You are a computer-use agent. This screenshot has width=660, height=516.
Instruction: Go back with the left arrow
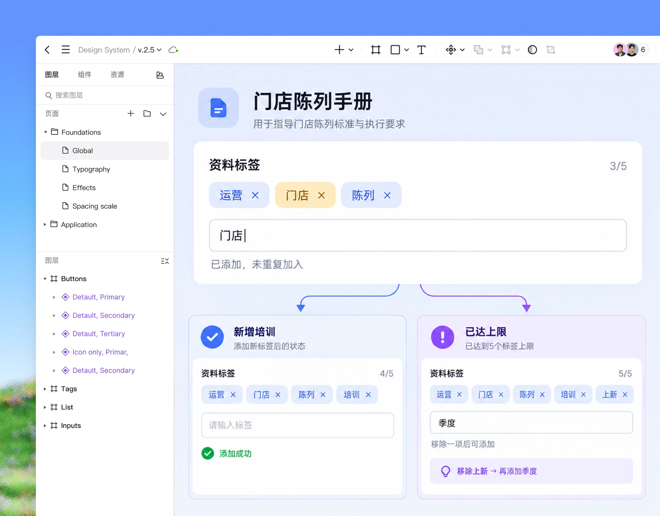coord(47,50)
